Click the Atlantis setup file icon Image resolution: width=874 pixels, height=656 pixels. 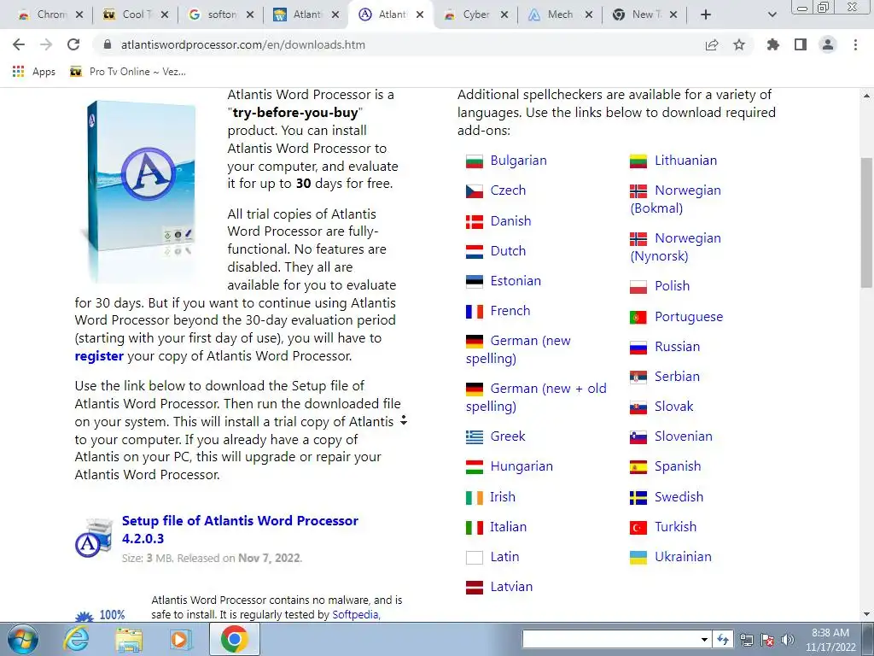[x=94, y=538]
